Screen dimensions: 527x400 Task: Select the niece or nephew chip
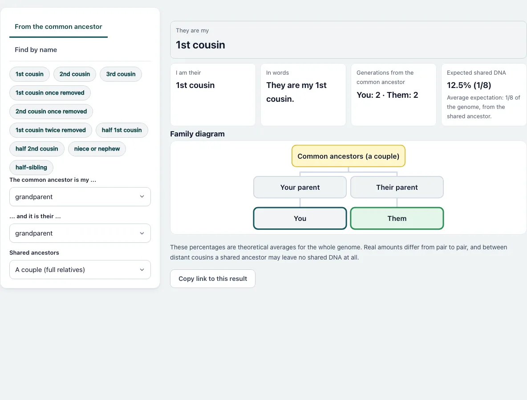point(97,148)
